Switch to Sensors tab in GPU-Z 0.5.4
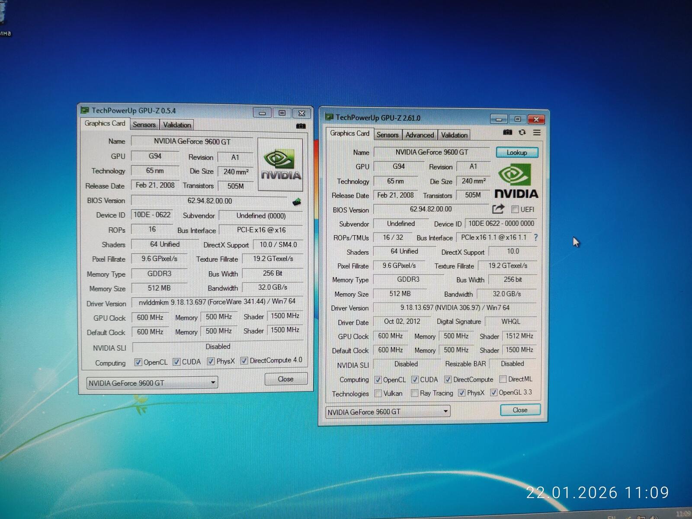This screenshot has width=692, height=519. tap(144, 125)
